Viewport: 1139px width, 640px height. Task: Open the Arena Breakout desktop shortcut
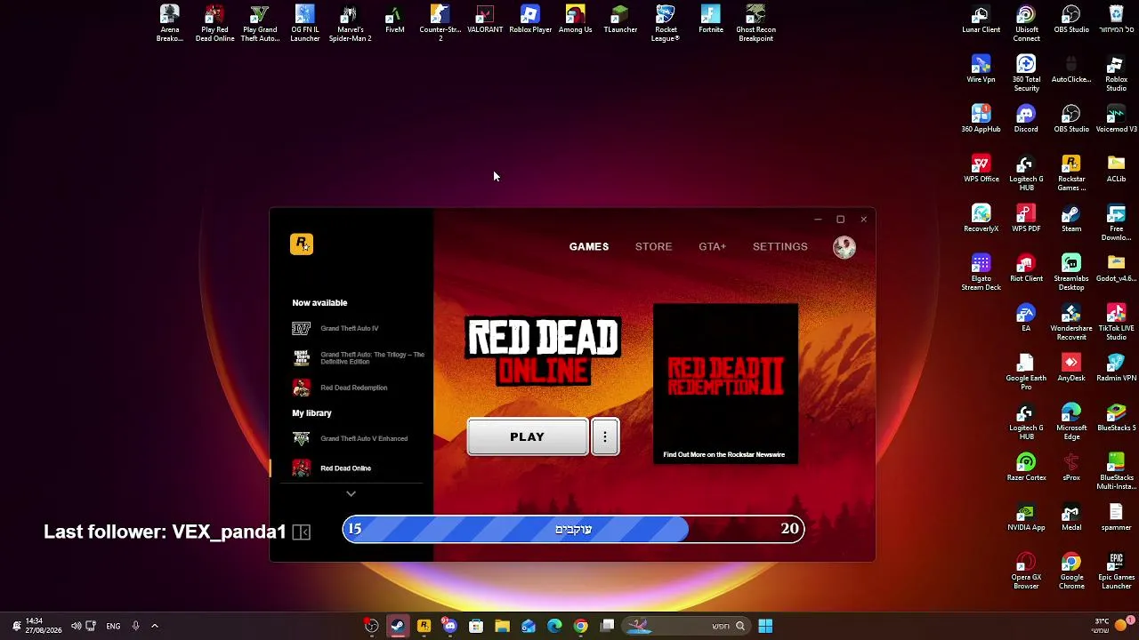(170, 24)
